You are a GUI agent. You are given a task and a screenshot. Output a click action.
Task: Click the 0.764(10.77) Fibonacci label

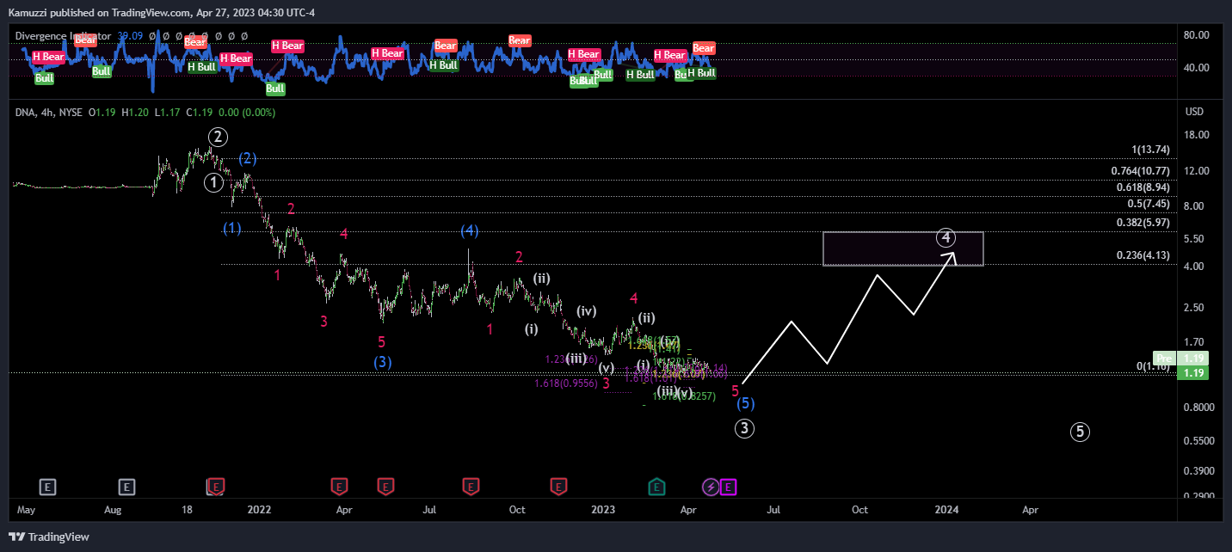(x=1140, y=171)
